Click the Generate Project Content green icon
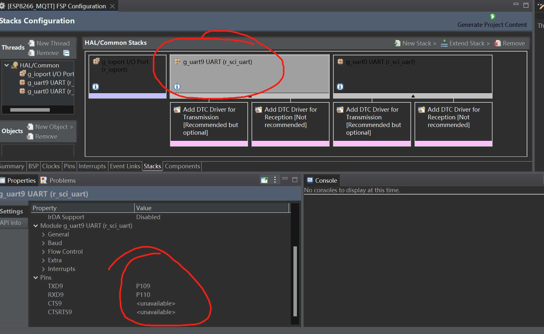The width and height of the screenshot is (544, 334). coord(492,17)
